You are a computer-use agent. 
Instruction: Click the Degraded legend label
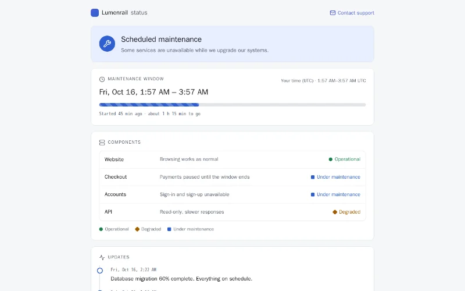tap(151, 229)
